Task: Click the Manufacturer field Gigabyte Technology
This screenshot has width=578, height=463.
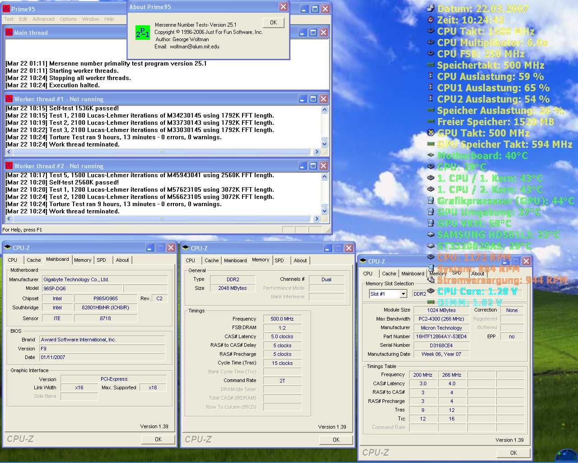Action: pos(105,279)
